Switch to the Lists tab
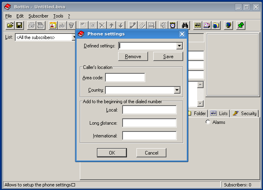This screenshot has height=190, width=263. (219, 114)
